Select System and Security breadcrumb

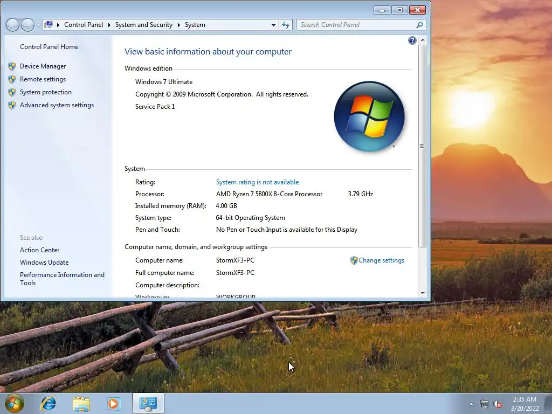coord(143,25)
